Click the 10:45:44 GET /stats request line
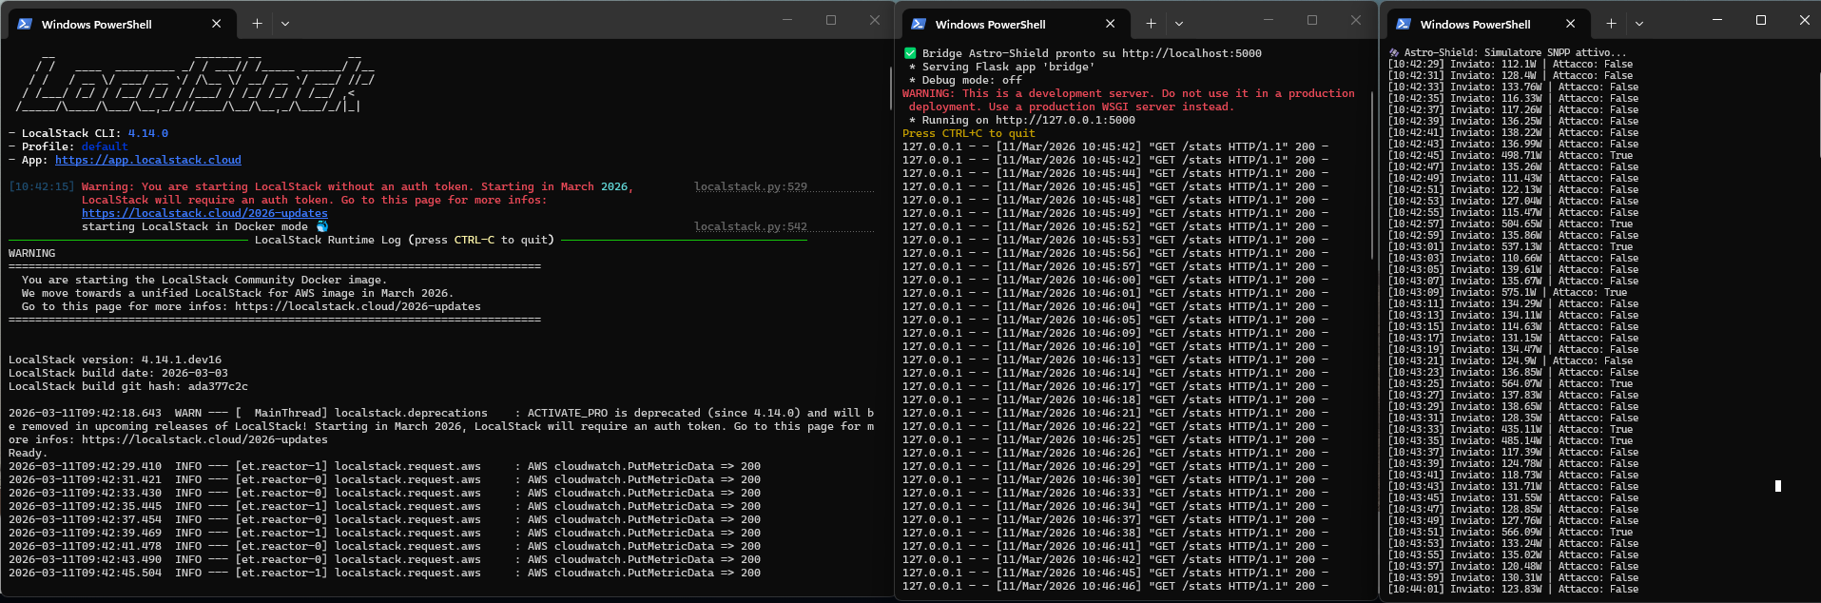Viewport: 1821px width, 603px height. 1115,173
